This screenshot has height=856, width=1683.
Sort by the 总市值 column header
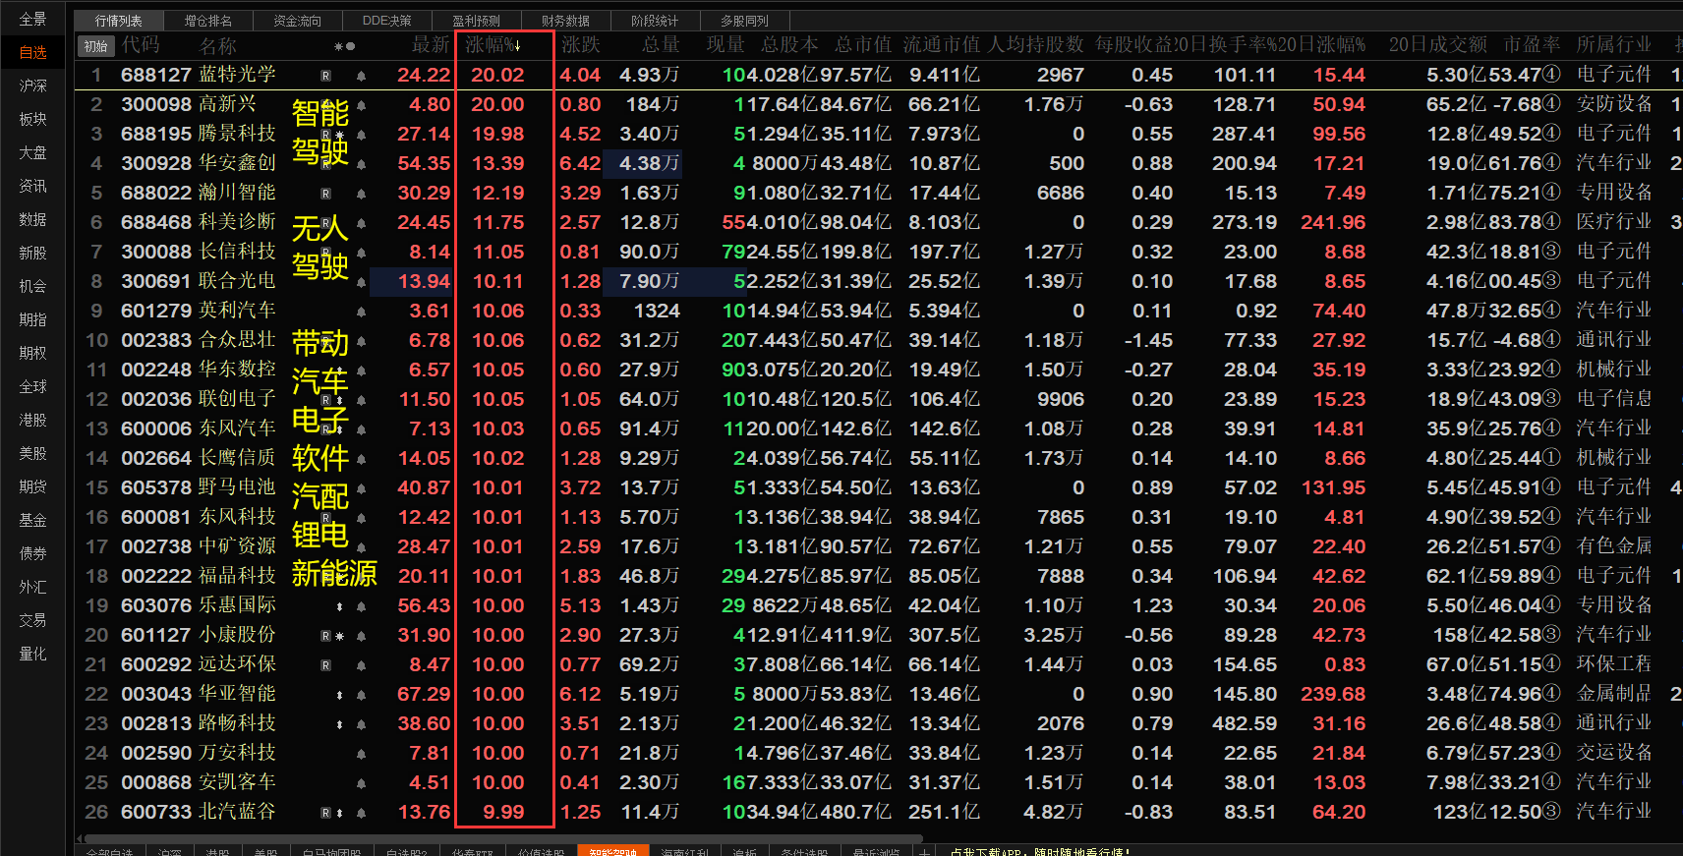(x=862, y=45)
